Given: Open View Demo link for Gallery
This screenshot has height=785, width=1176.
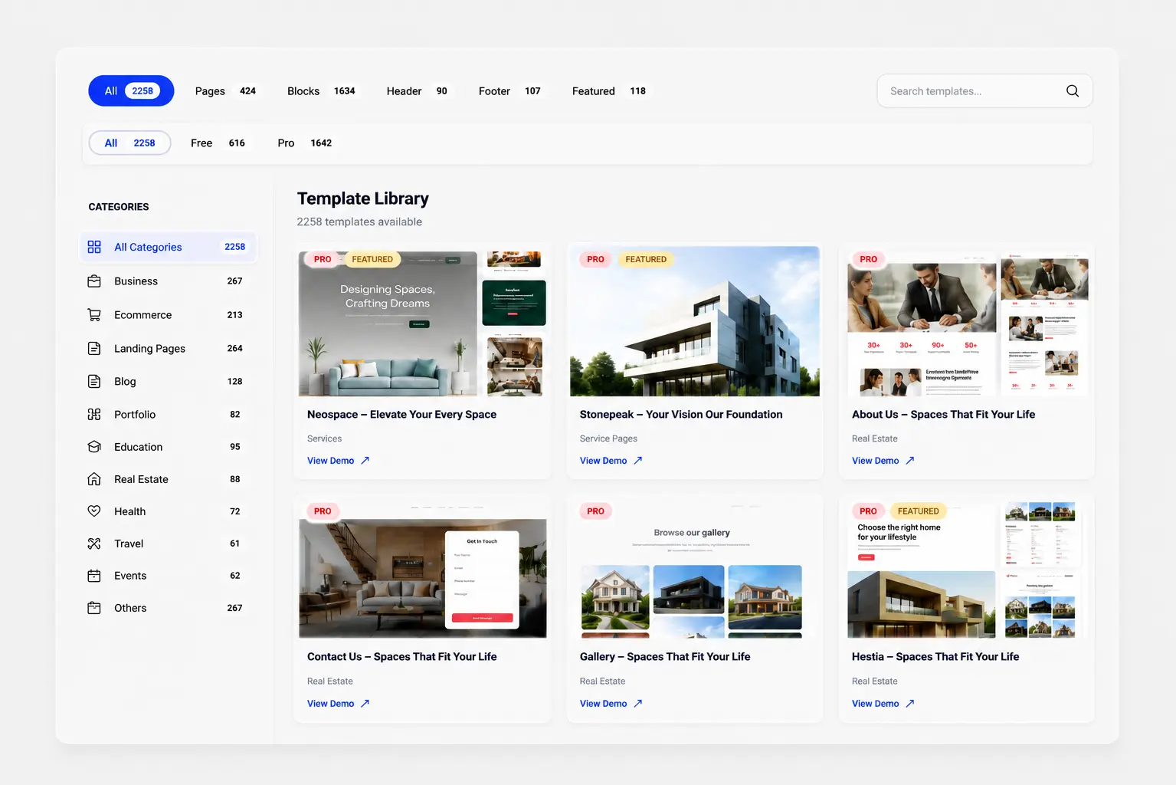Looking at the screenshot, I should tap(611, 704).
